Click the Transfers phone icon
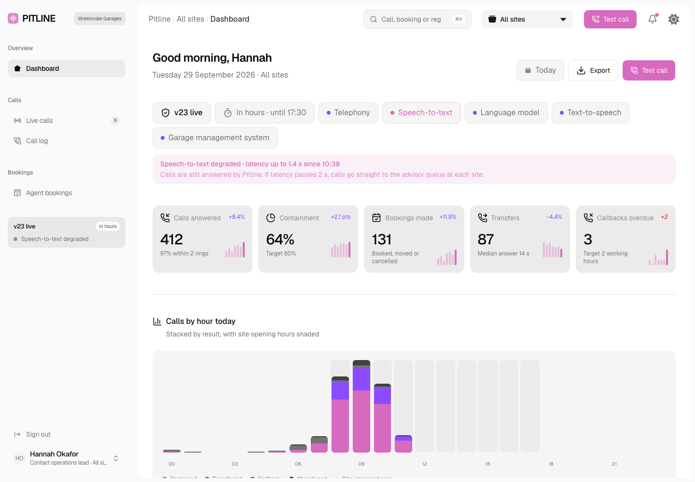 [x=483, y=218]
